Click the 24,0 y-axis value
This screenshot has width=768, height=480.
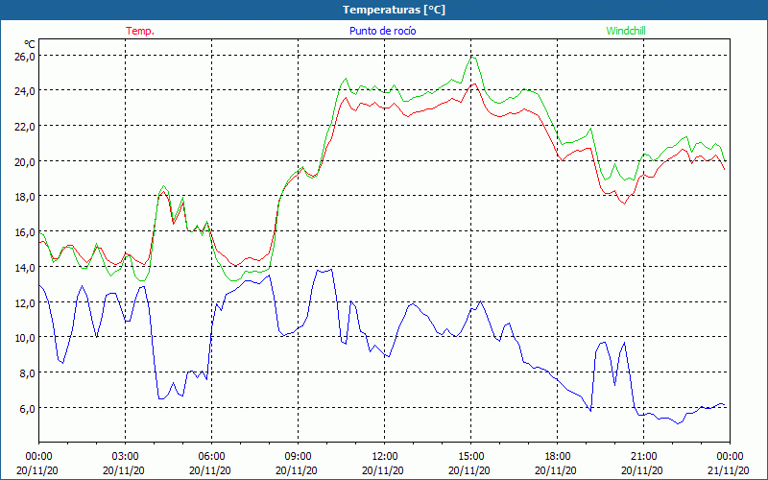coord(25,90)
